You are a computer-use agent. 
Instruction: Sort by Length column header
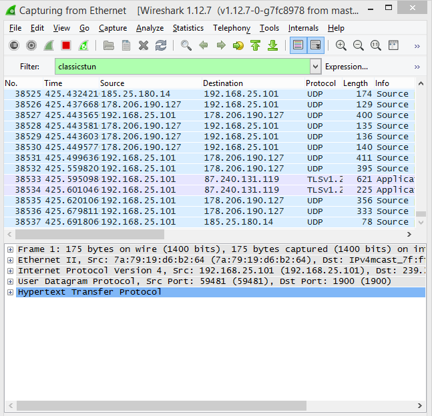[358, 83]
